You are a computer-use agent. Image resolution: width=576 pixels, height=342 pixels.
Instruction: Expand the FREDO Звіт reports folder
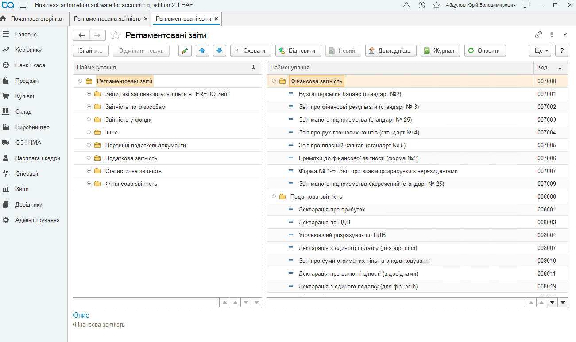pos(89,94)
